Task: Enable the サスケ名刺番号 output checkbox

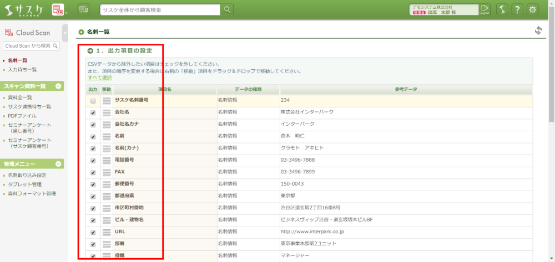Action: click(93, 101)
